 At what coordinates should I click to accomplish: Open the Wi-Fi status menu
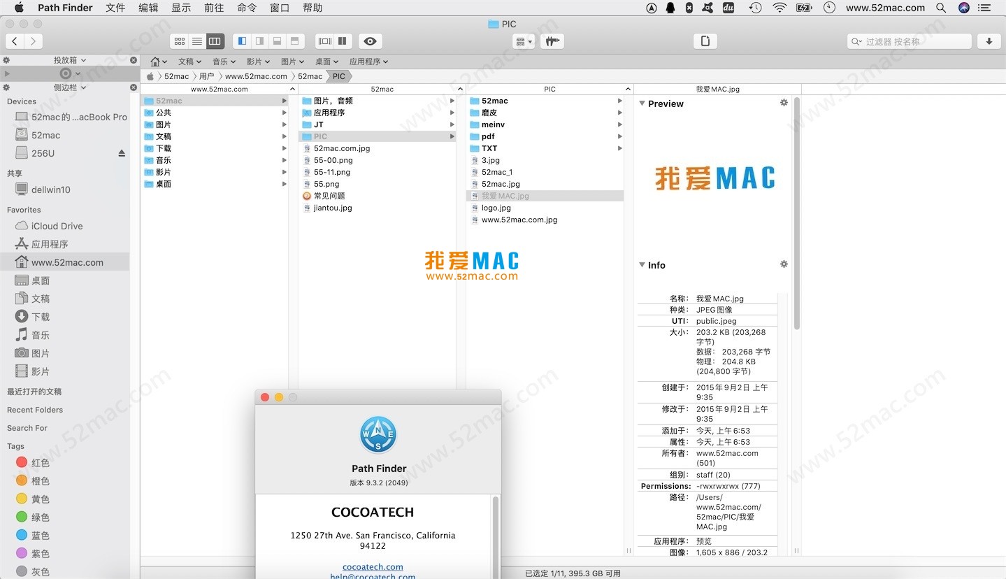(x=779, y=8)
